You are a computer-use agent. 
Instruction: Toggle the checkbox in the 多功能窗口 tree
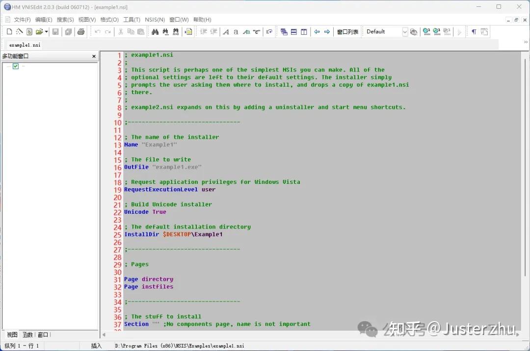click(x=16, y=66)
